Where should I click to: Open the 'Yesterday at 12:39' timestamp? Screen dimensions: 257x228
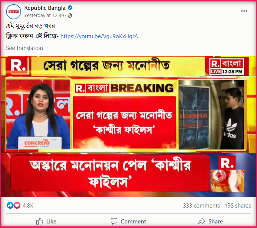(44, 16)
